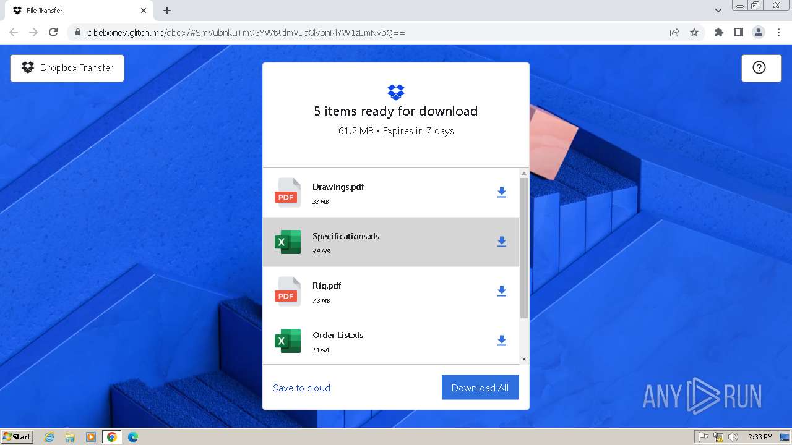Open Chrome's three-dot menu

779,32
